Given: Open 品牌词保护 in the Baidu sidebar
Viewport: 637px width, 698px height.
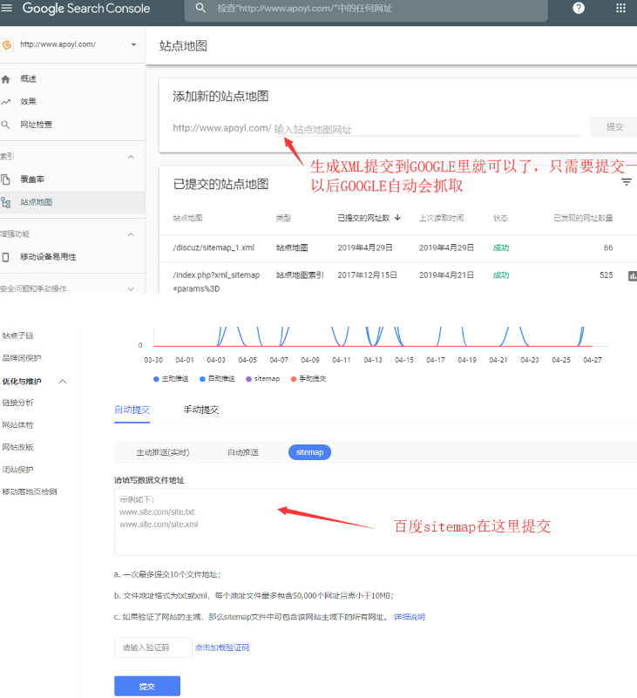Looking at the screenshot, I should click(x=22, y=358).
